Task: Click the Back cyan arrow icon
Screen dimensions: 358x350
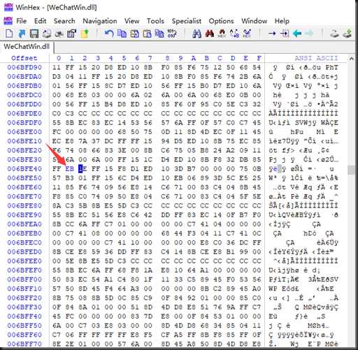Action: [297, 34]
